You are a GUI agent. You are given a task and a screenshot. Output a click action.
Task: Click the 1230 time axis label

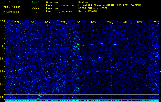pos(155,22)
